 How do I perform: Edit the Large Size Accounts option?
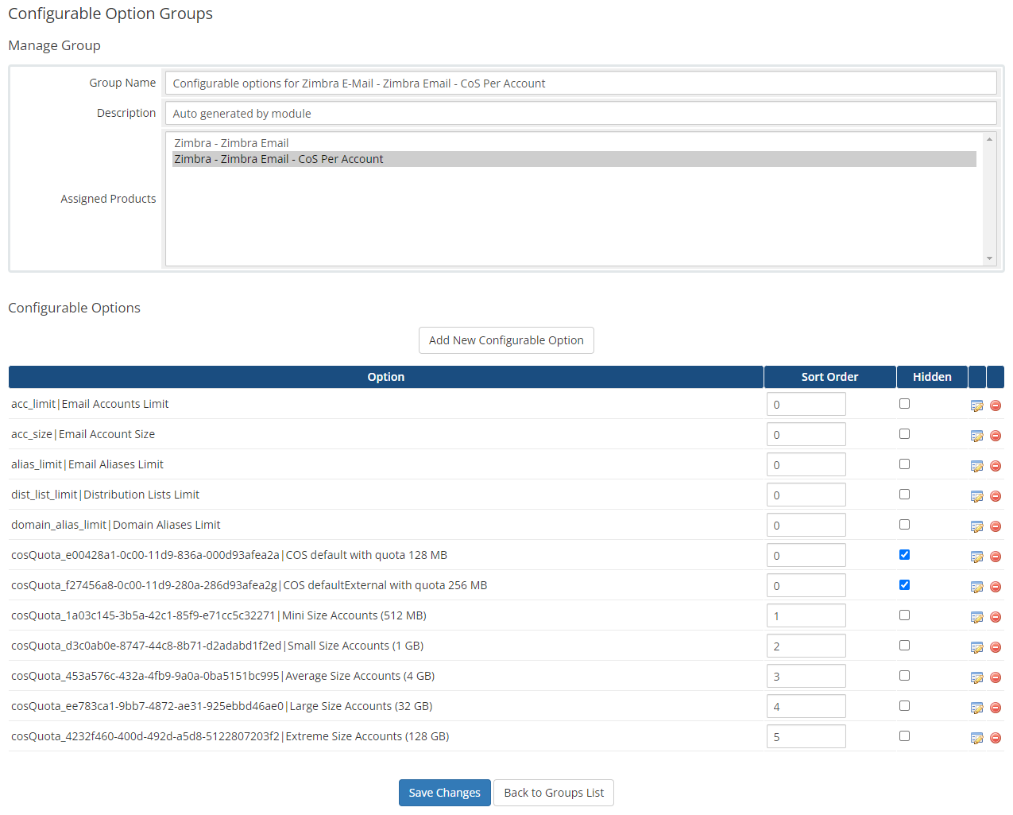(x=976, y=707)
